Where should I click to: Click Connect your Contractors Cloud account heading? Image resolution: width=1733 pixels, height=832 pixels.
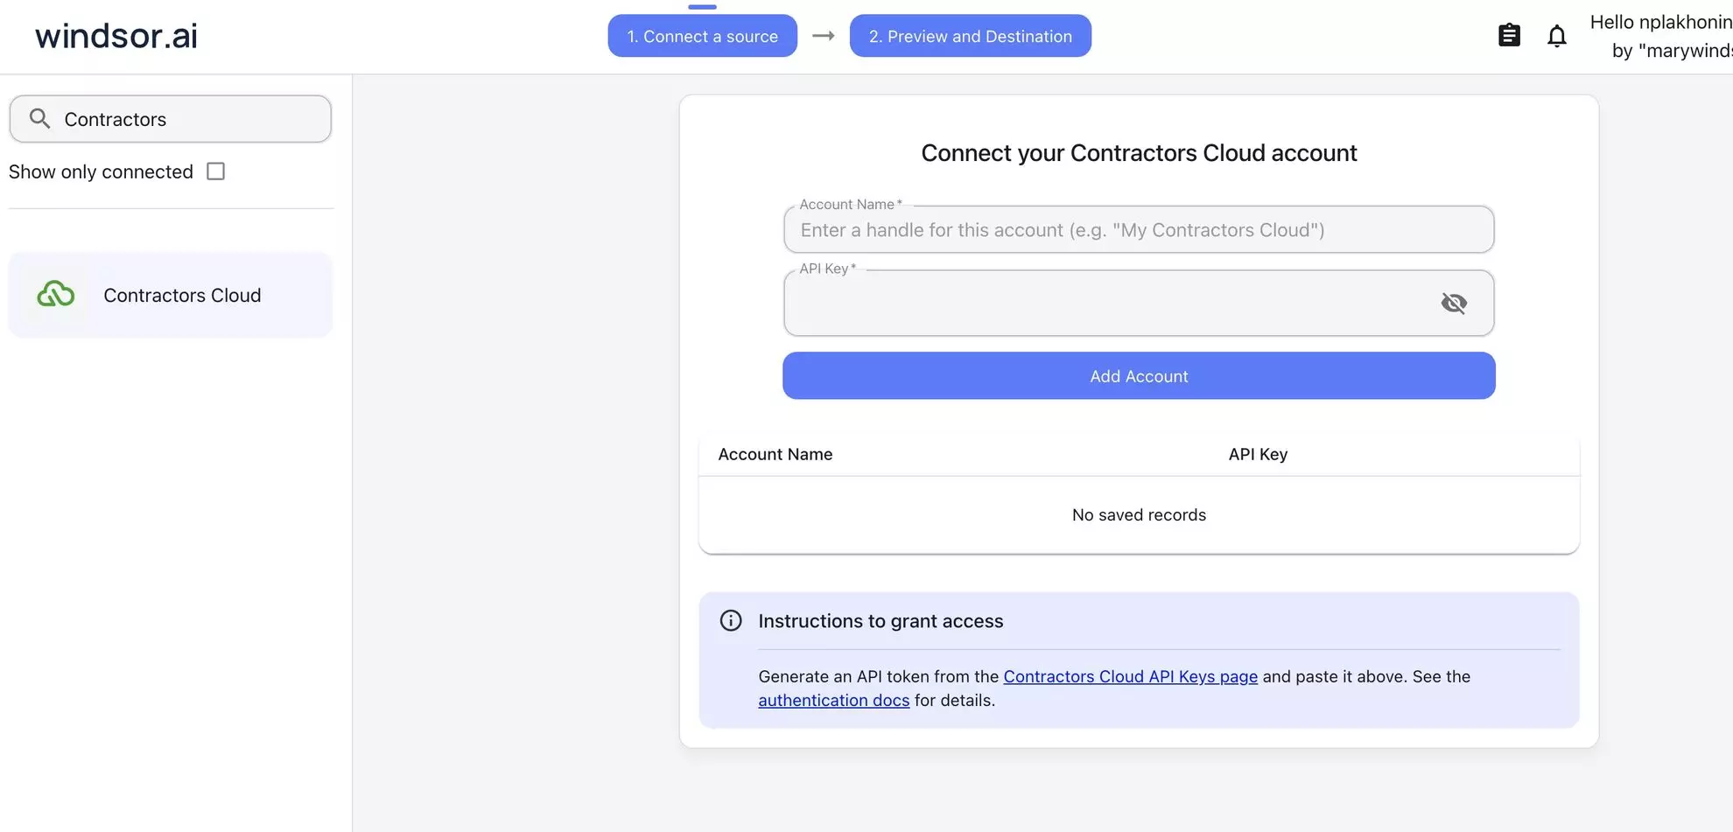pyautogui.click(x=1139, y=153)
